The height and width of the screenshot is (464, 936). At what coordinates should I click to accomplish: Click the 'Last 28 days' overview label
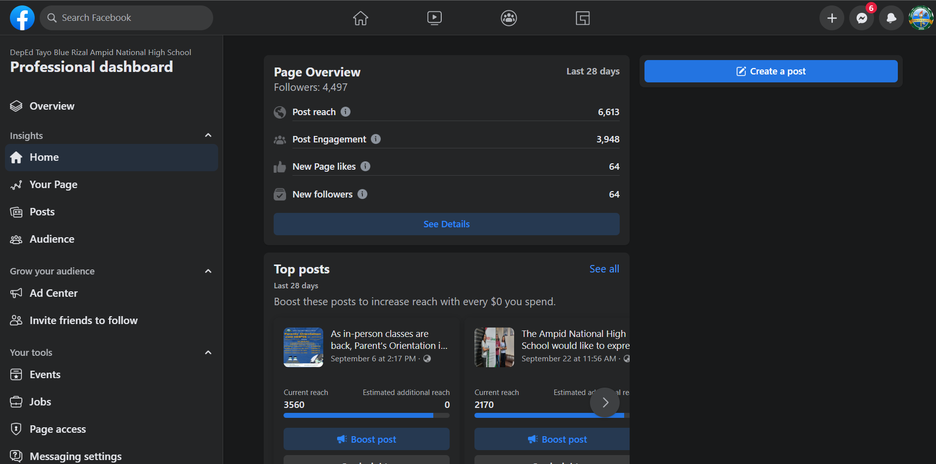[x=593, y=71]
